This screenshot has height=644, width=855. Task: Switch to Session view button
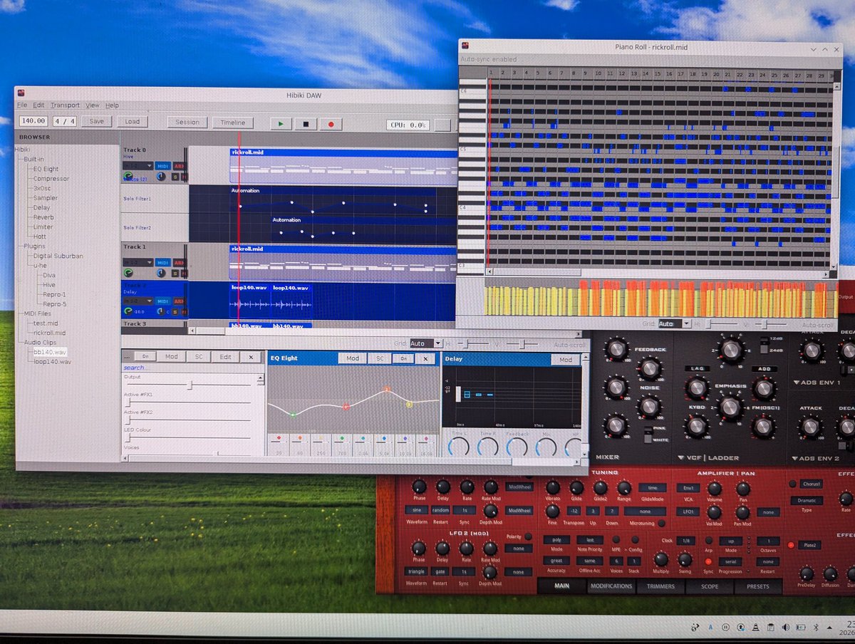pos(187,122)
